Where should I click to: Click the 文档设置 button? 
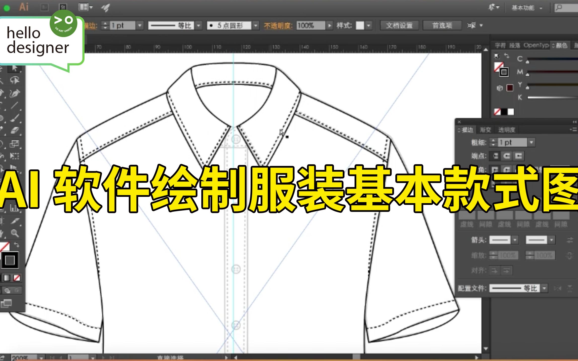[399, 26]
